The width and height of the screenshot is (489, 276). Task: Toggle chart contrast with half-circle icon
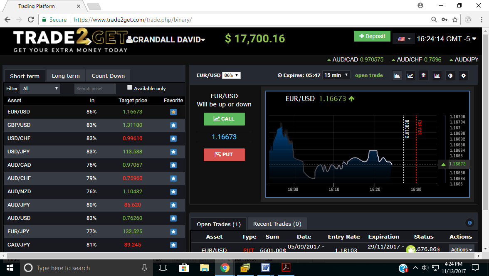(x=450, y=76)
